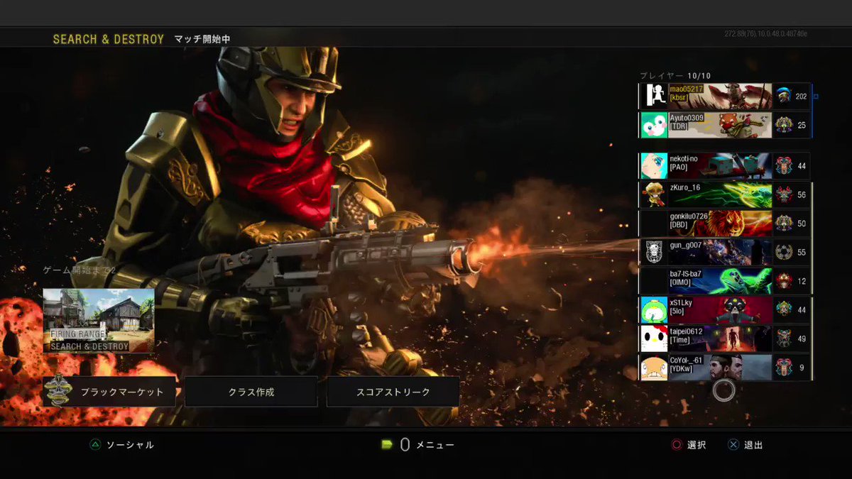Click taipei0612's Hello Kitty avatar
The width and height of the screenshot is (852, 479).
coord(654,338)
